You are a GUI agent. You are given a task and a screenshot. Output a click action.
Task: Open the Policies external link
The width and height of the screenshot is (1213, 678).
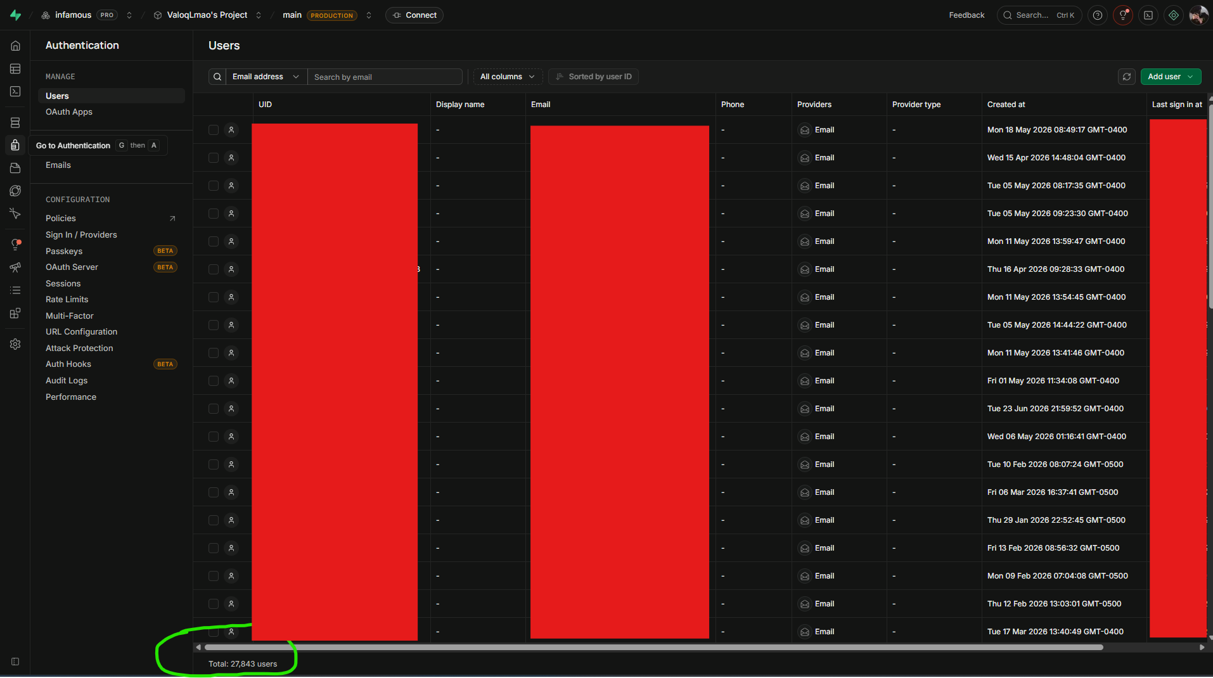(x=112, y=218)
